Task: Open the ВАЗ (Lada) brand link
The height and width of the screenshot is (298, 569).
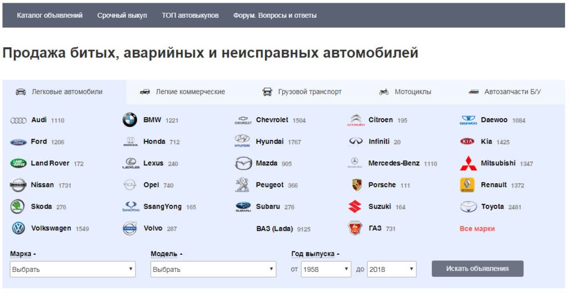Action: [274, 229]
